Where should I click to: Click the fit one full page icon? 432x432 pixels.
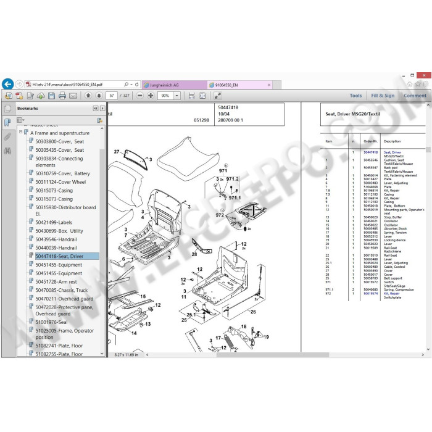point(202,96)
